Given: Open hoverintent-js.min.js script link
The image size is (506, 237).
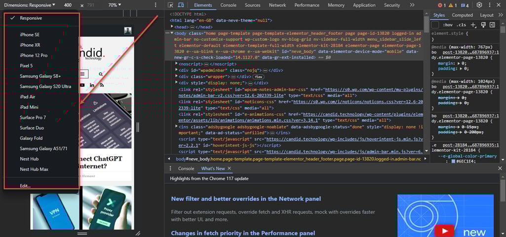Looking at the screenshot, I should [x=301, y=142].
